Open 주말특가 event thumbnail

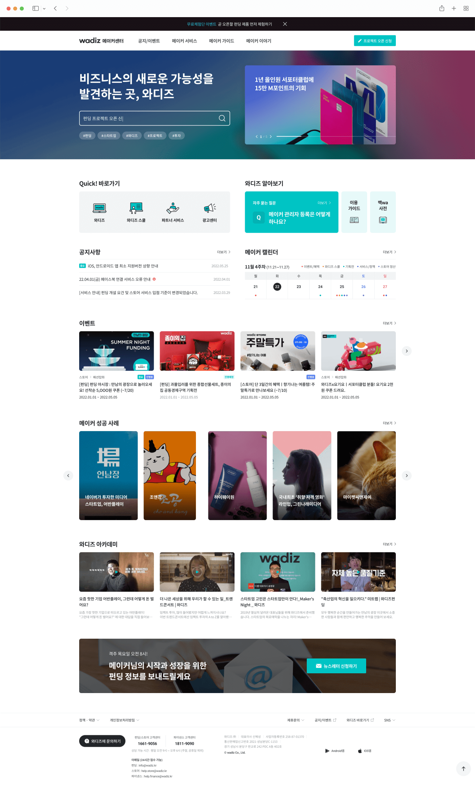tap(278, 351)
